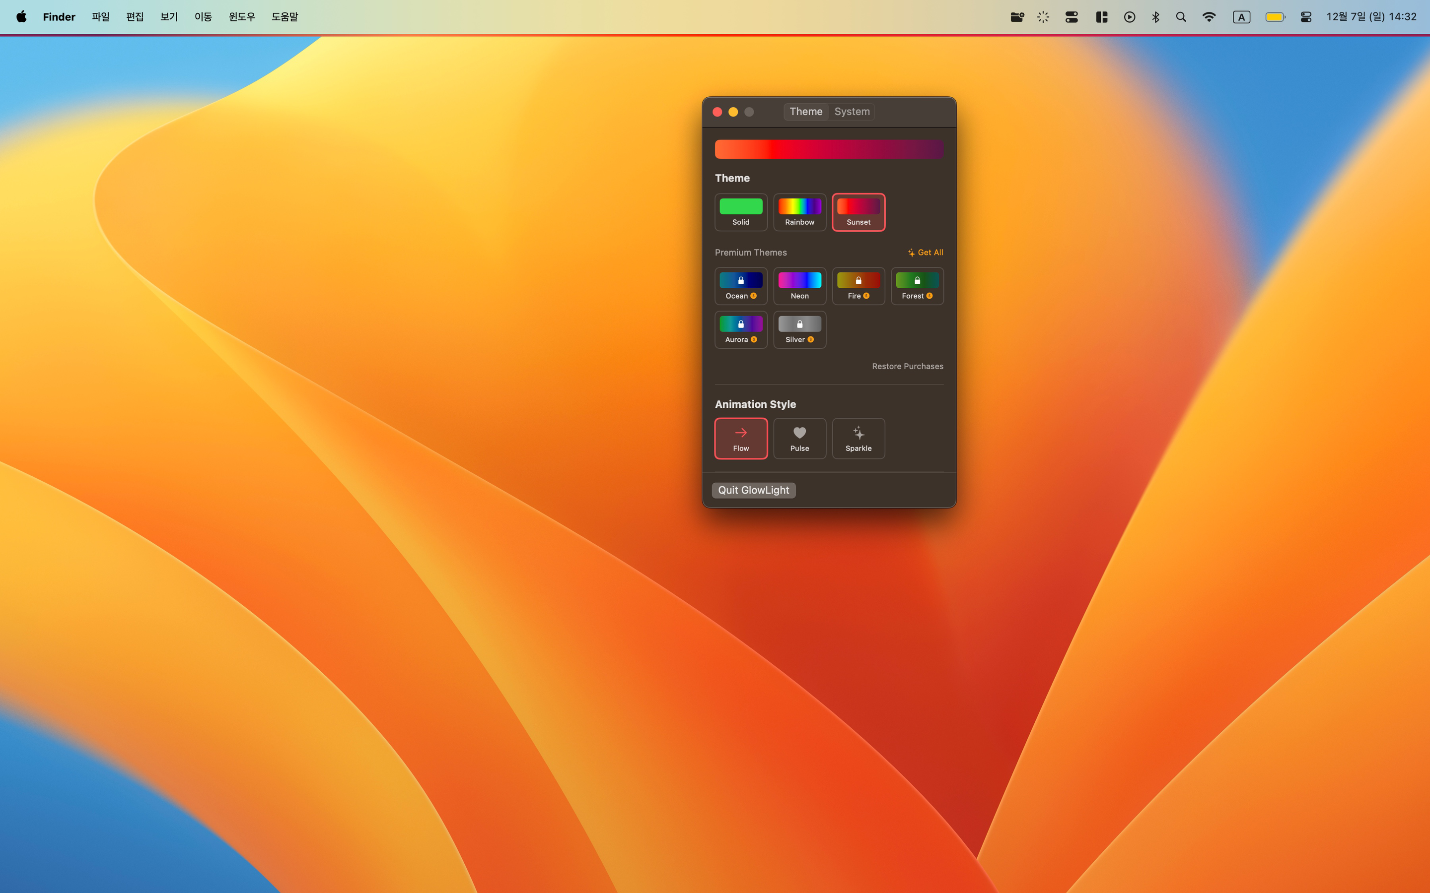Image resolution: width=1430 pixels, height=893 pixels.
Task: Open the battery status icon
Action: [1275, 17]
